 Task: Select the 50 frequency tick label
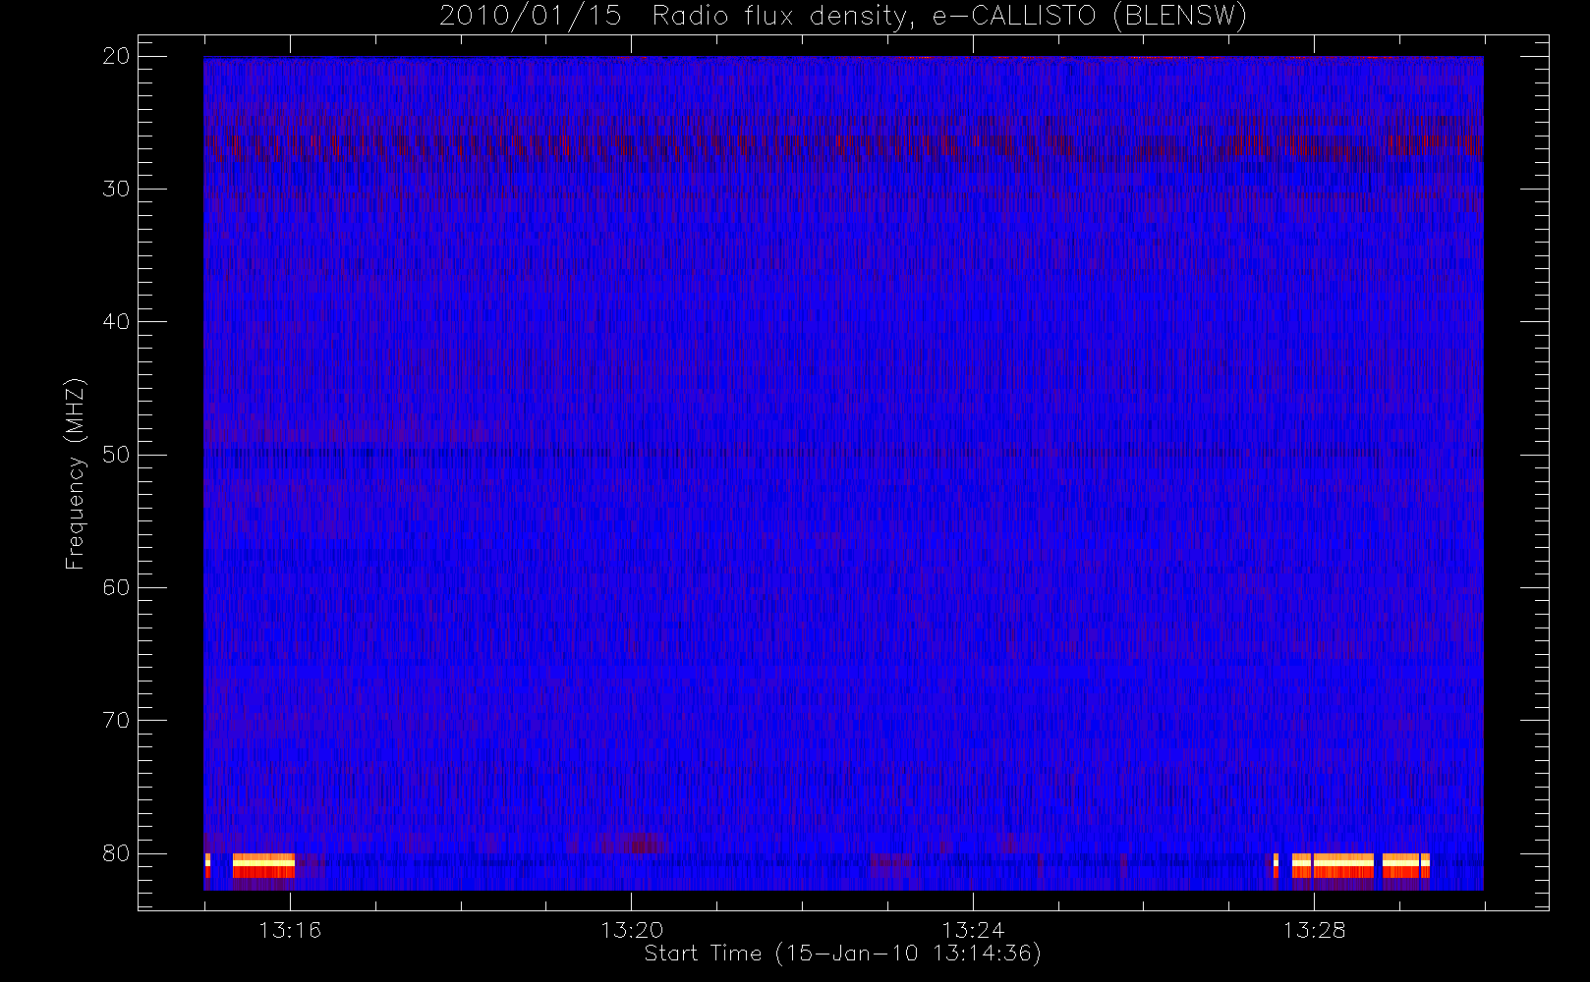[x=116, y=455]
